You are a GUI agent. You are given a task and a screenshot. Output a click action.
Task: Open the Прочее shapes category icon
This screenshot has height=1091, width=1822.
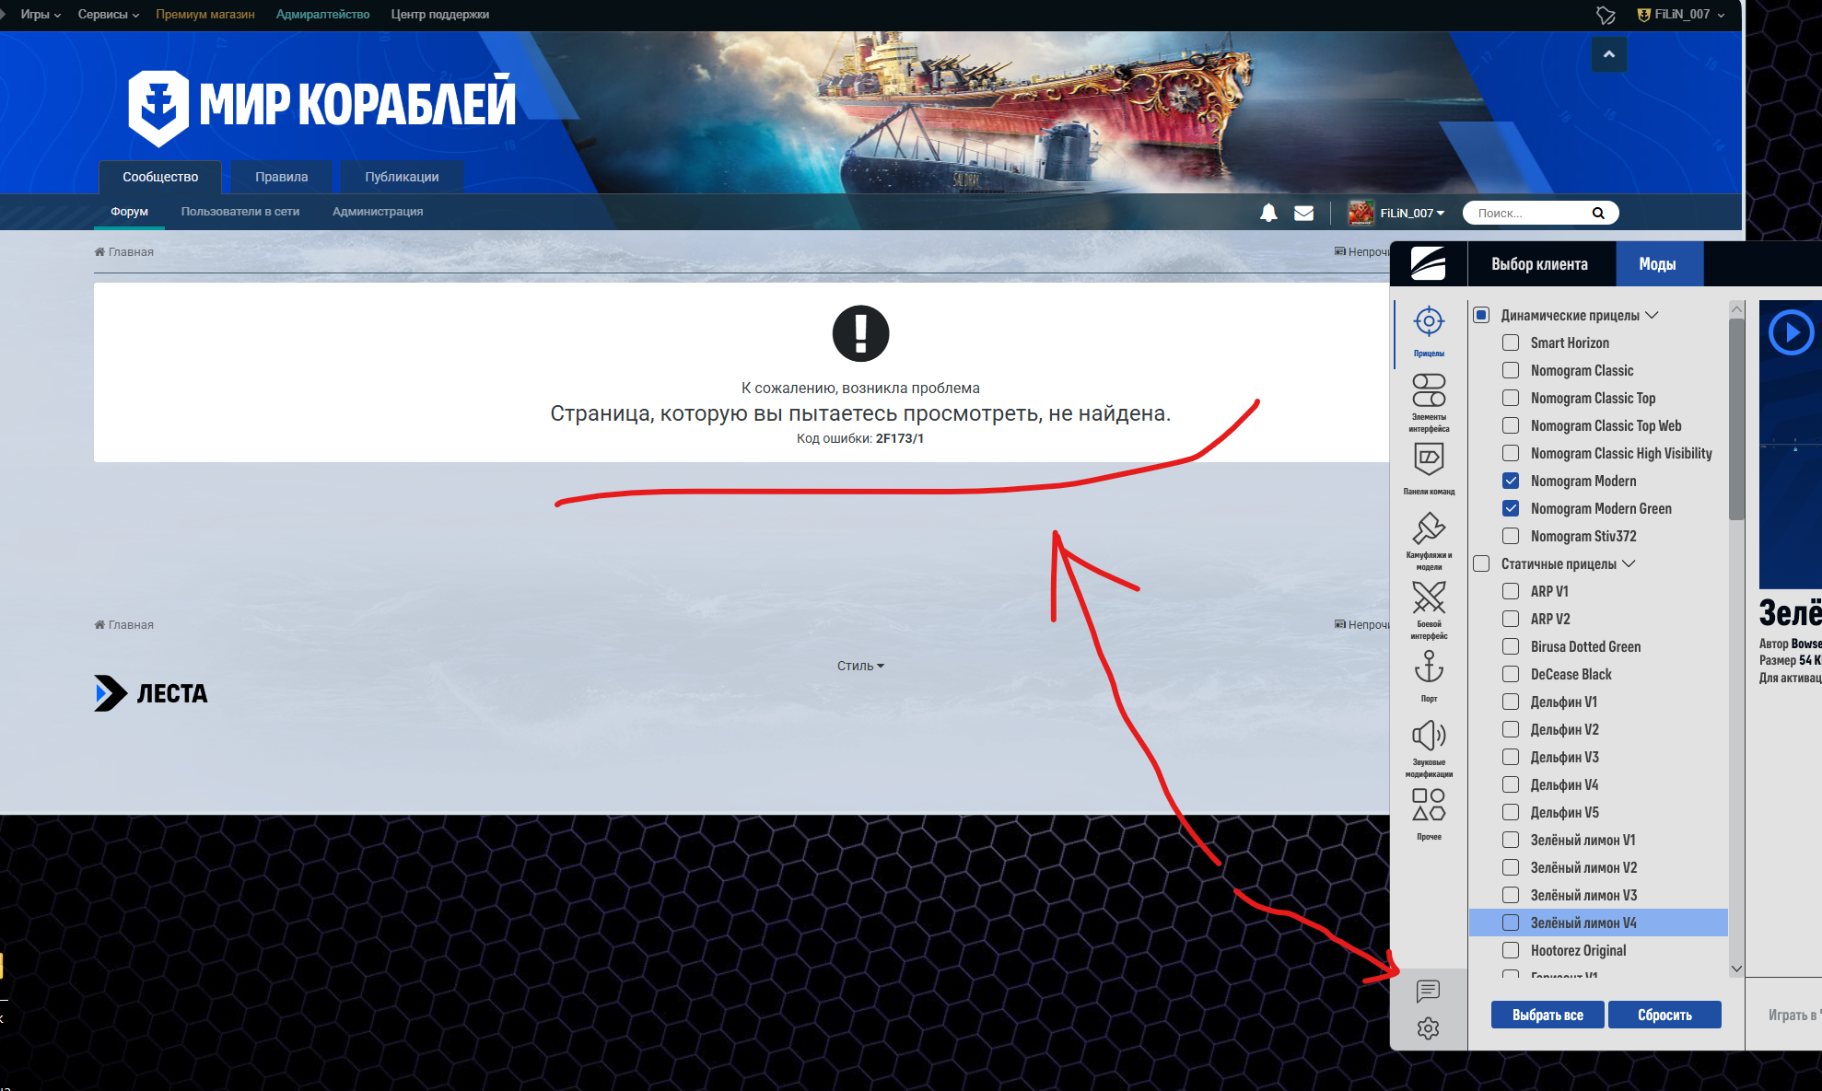coord(1429,805)
